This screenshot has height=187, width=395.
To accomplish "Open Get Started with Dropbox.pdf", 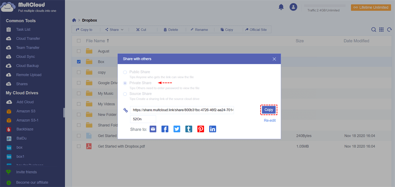I will (x=121, y=146).
